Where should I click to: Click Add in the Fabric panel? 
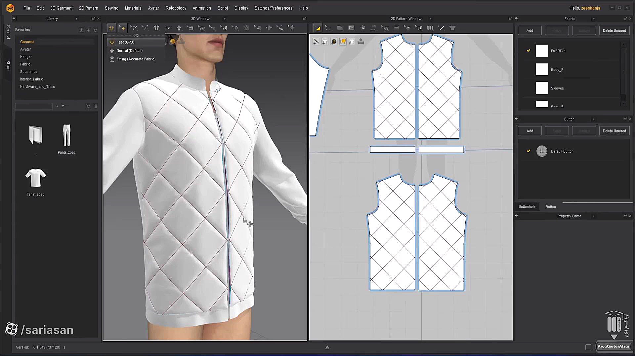coord(530,30)
